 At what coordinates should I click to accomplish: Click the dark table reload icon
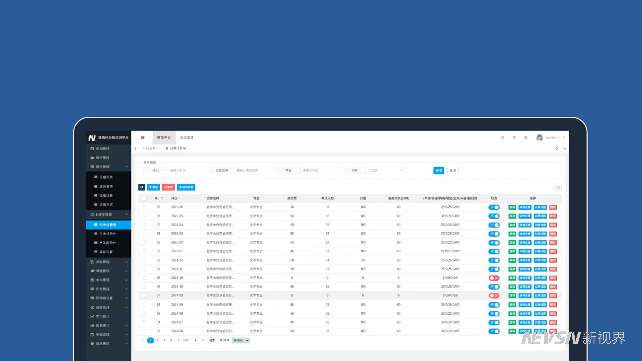point(142,187)
